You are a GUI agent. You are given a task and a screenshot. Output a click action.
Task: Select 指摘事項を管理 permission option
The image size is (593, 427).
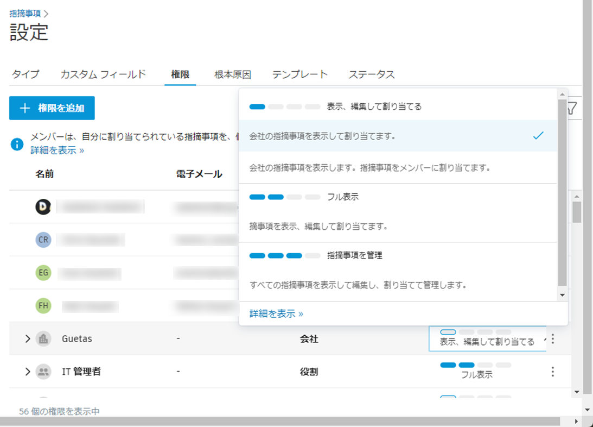point(316,255)
